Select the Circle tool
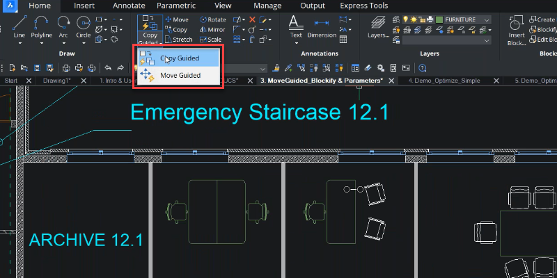This screenshot has height=278, width=557. pos(84,26)
